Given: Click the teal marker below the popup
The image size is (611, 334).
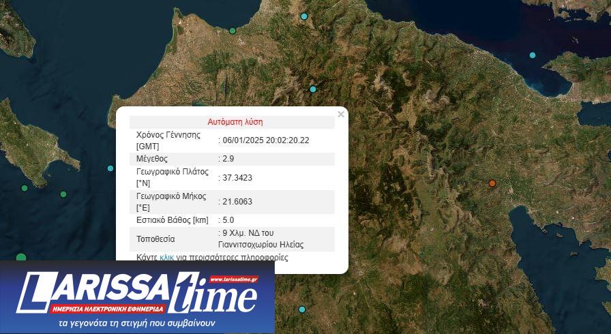Looking at the screenshot, I should (x=302, y=309).
